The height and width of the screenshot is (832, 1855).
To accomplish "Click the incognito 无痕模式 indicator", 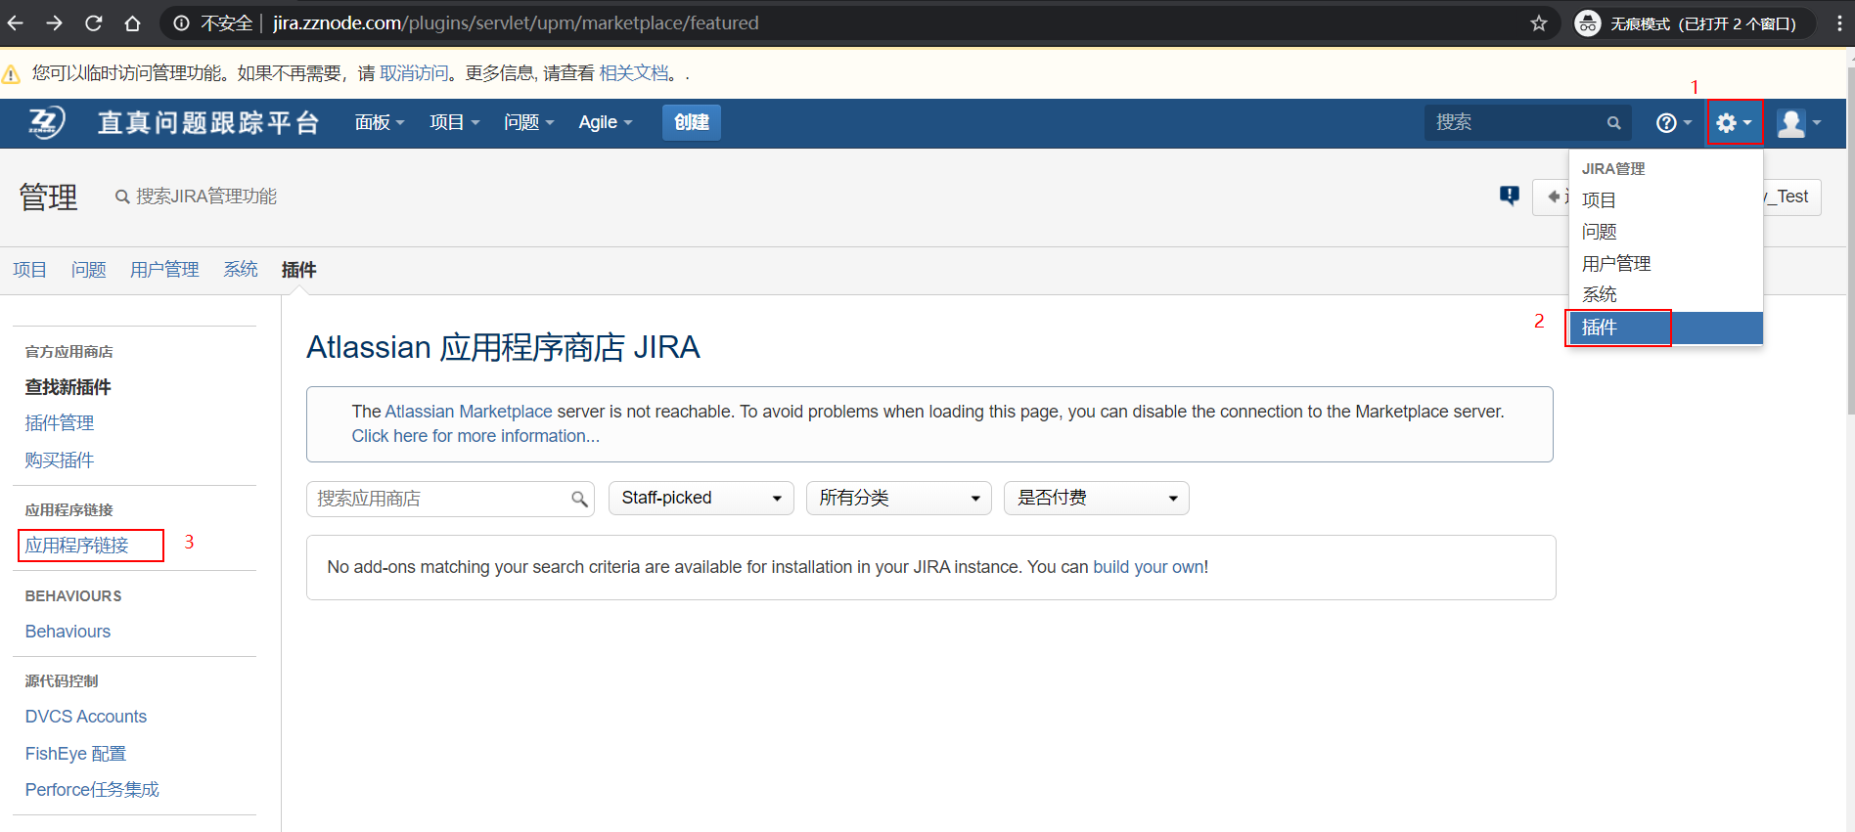I will pyautogui.click(x=1693, y=22).
